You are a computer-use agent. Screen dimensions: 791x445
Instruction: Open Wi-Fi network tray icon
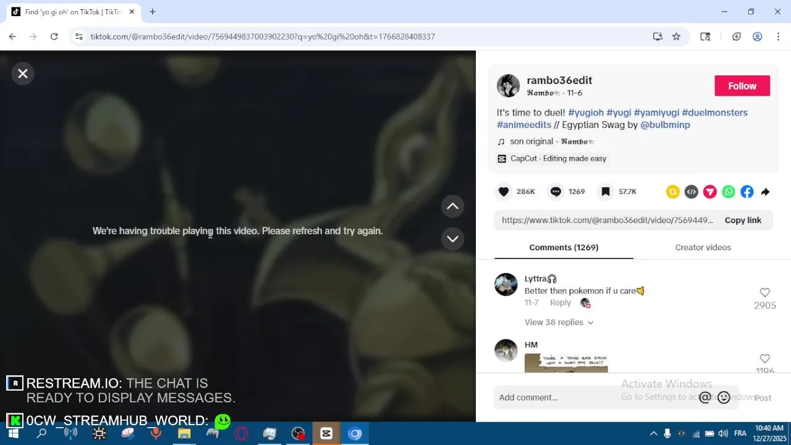click(696, 433)
